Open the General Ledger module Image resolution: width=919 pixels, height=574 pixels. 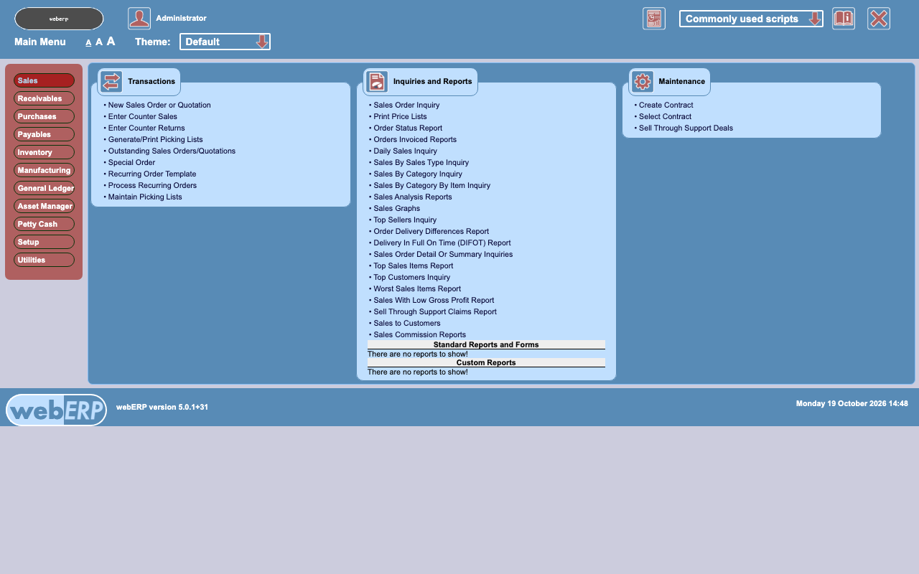pyautogui.click(x=44, y=188)
